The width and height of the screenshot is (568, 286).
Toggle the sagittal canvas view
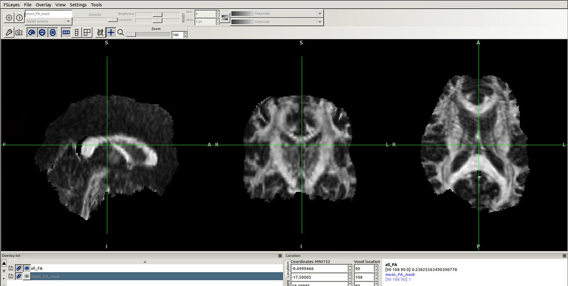coord(32,33)
